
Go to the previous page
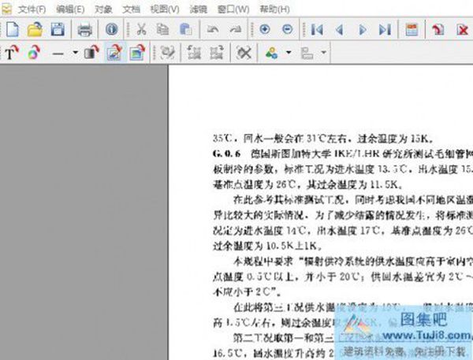coord(340,30)
